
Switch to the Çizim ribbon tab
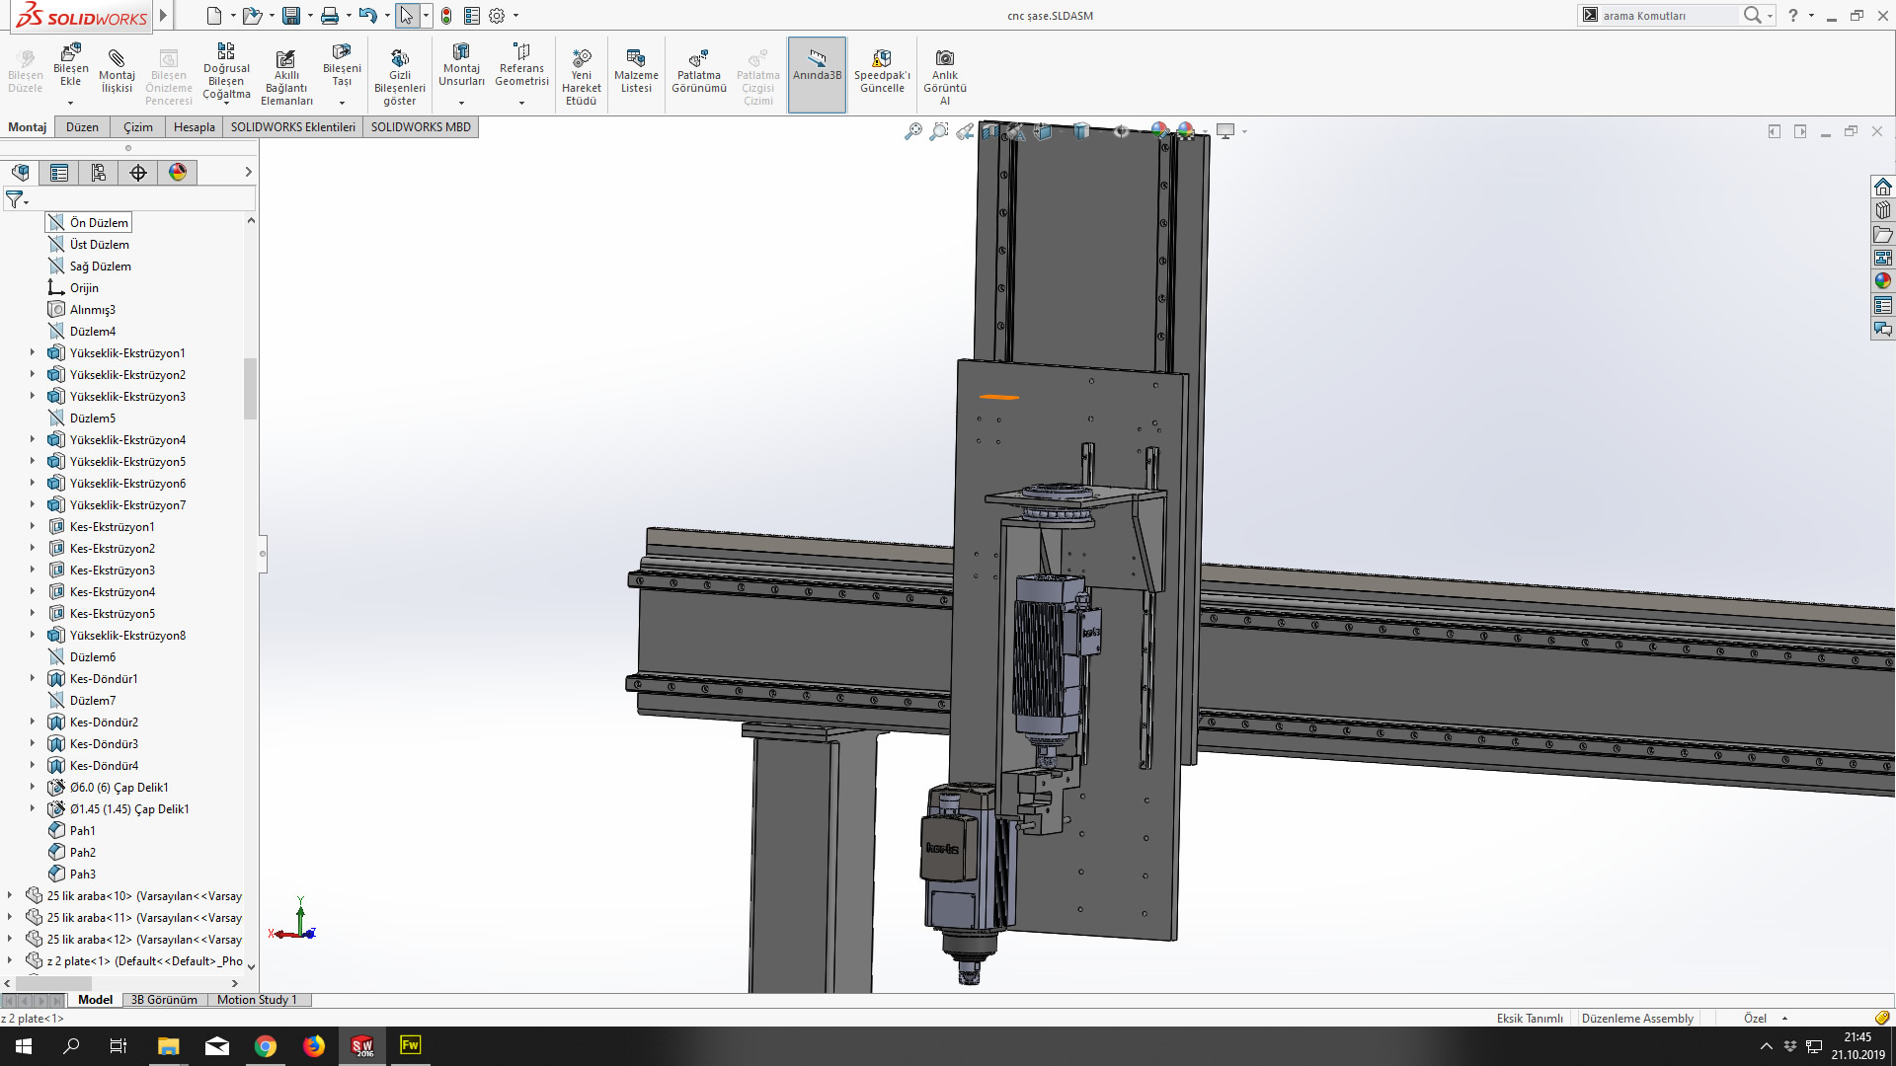tap(138, 127)
